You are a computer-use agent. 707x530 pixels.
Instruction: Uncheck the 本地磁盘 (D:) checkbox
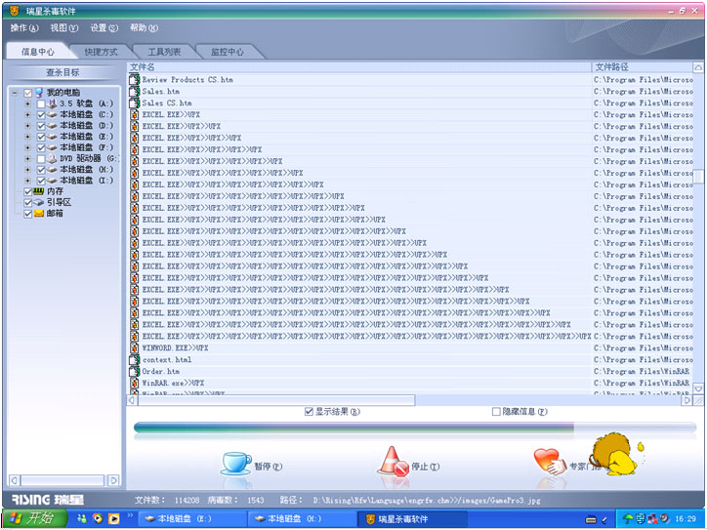[41, 126]
